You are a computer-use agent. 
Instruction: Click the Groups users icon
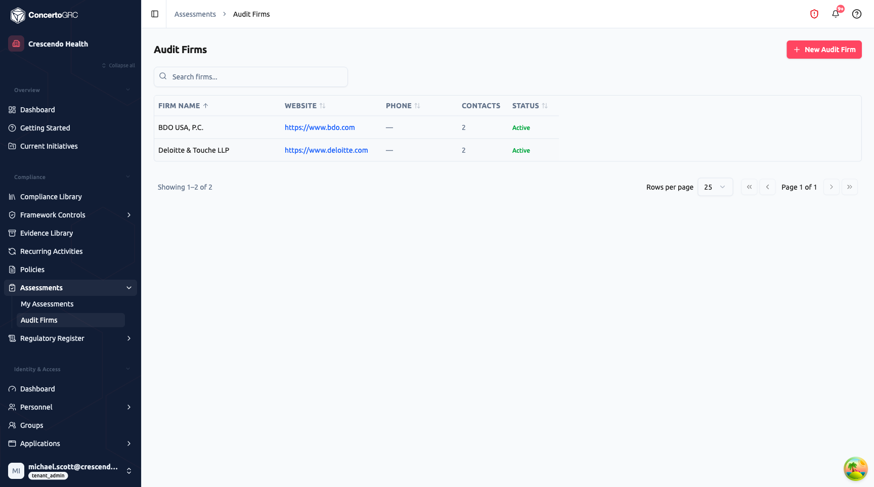click(x=12, y=425)
